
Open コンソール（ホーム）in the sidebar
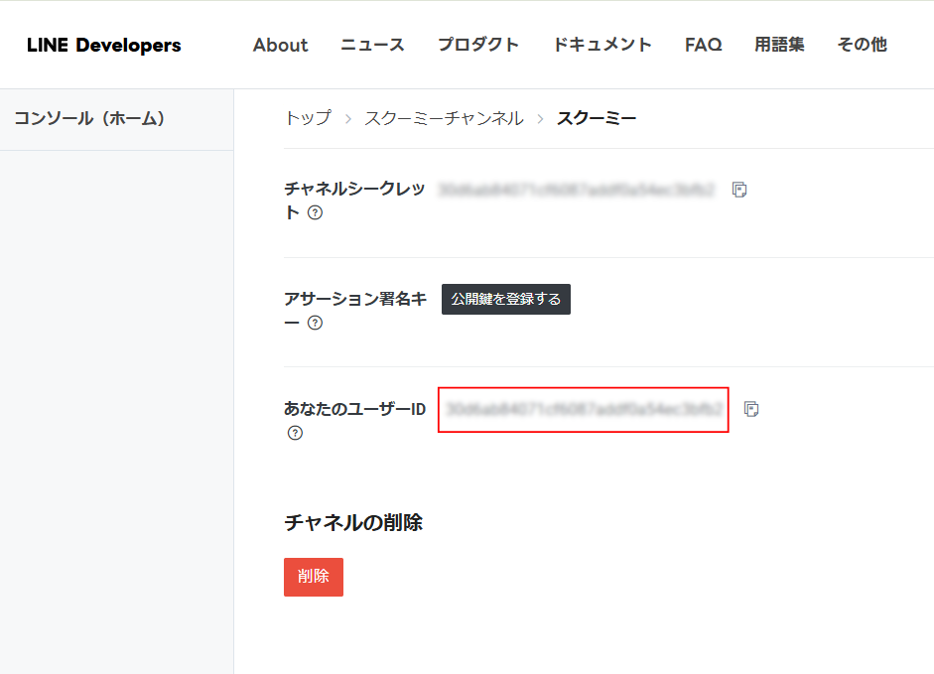point(89,118)
